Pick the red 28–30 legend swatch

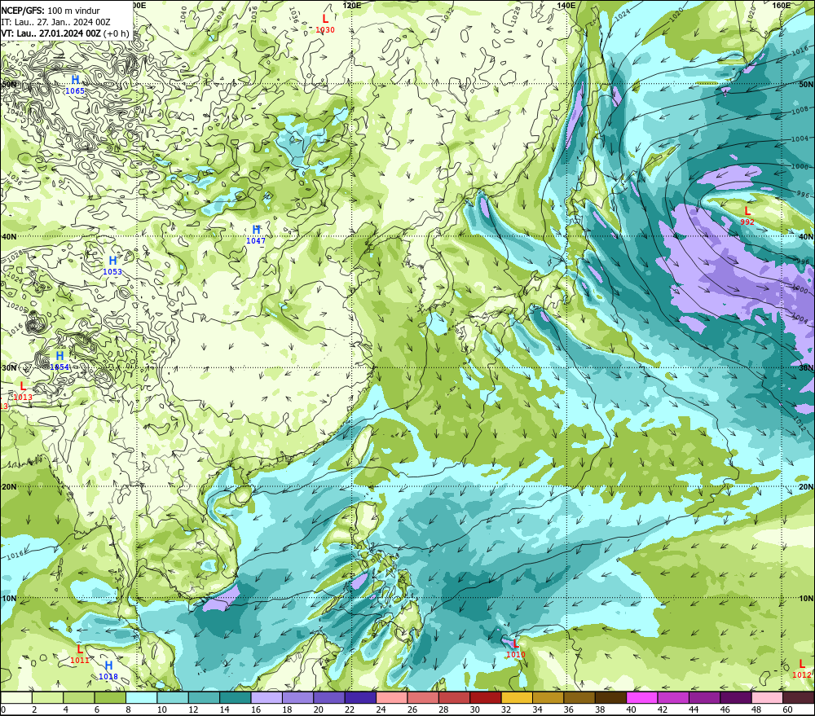pos(454,698)
